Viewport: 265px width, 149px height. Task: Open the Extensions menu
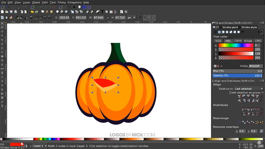click(74, 2)
